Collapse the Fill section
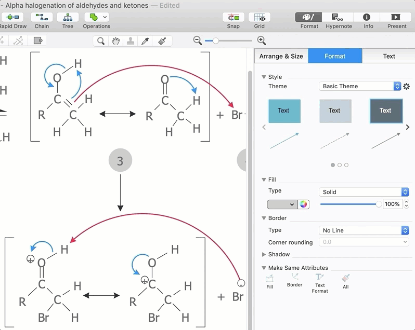Viewport: 415px width, 330px height. (x=264, y=180)
